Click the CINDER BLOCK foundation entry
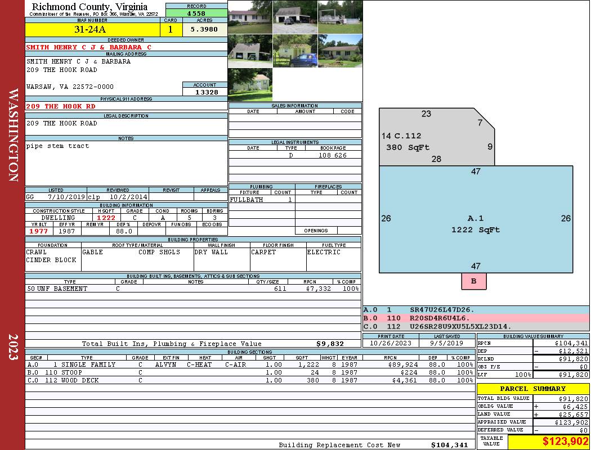The width and height of the screenshot is (591, 450). 51,260
